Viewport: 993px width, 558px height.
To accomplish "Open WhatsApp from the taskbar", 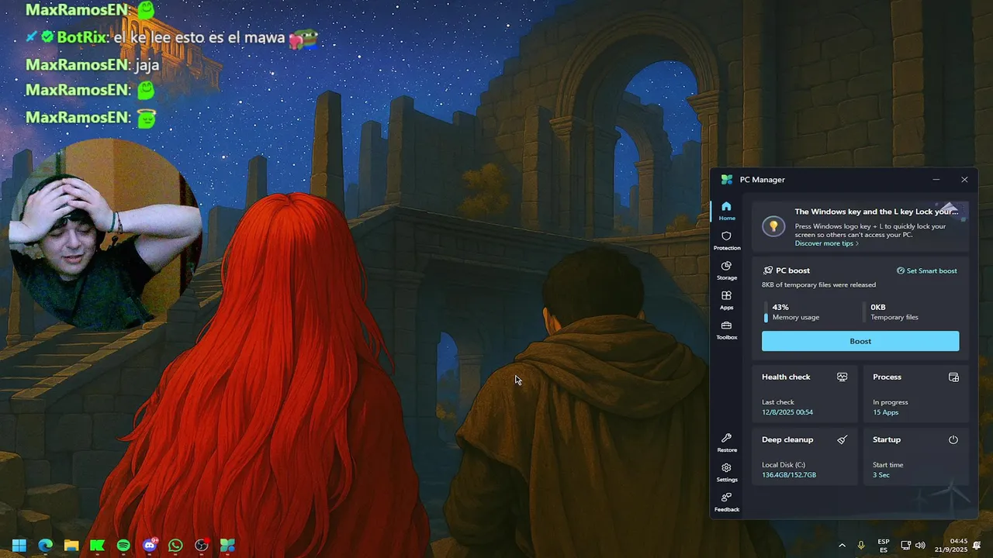I will click(175, 546).
